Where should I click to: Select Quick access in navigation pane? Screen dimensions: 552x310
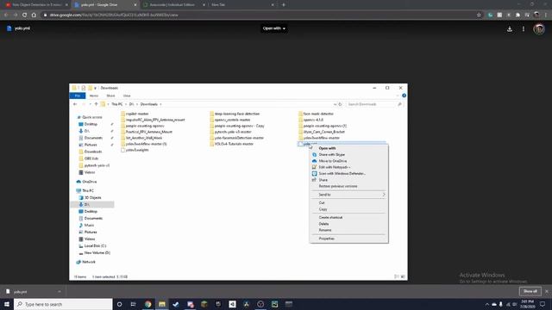click(92, 117)
